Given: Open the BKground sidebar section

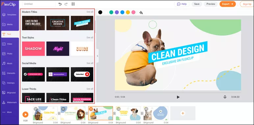Looking at the screenshot, I should (9, 93).
